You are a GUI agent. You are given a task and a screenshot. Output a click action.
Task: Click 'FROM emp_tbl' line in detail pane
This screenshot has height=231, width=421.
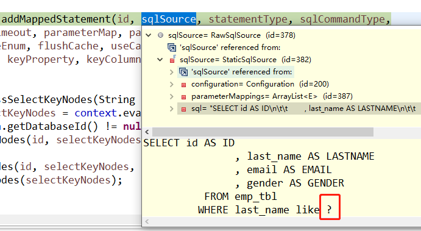(241, 197)
